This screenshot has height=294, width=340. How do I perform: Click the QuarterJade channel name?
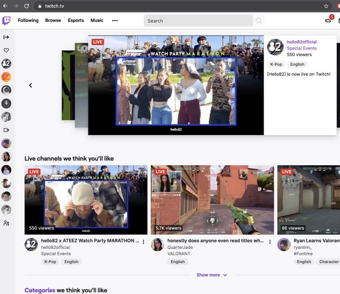point(180,247)
